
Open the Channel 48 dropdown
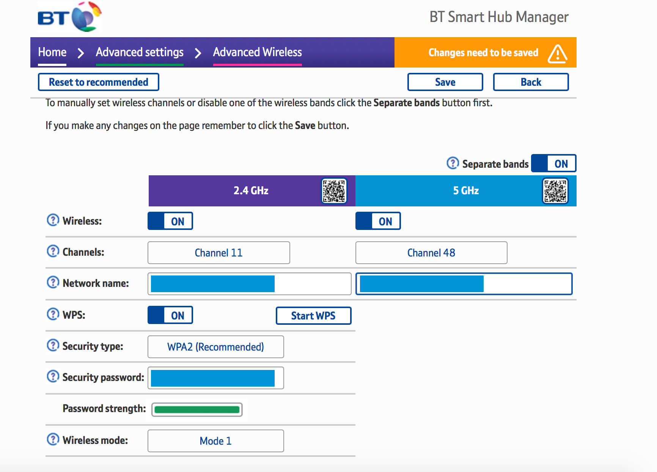[431, 253]
